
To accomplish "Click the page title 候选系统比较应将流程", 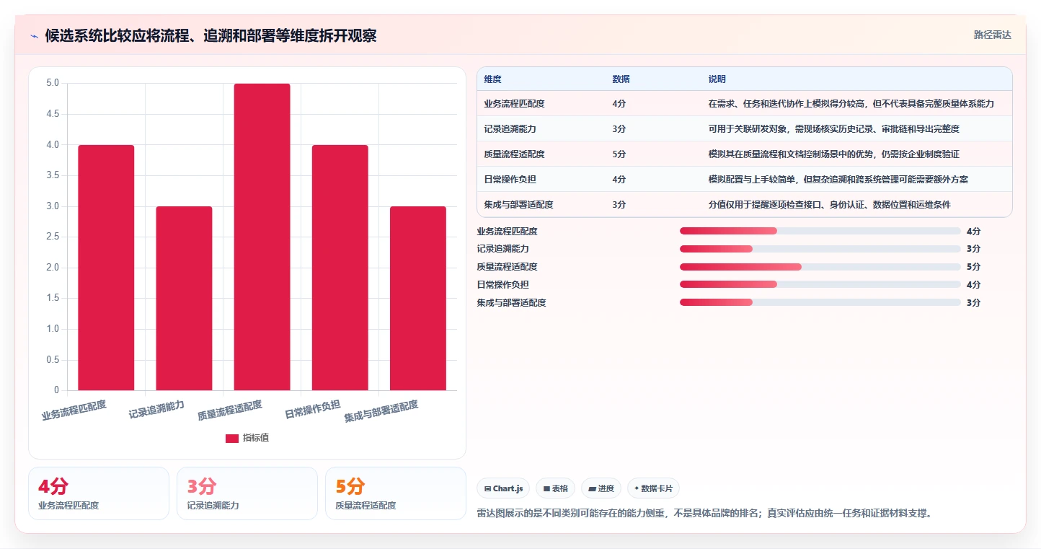I will [x=211, y=35].
